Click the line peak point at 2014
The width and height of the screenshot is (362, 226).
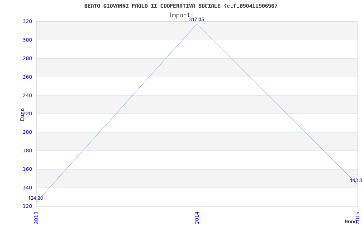197,24
